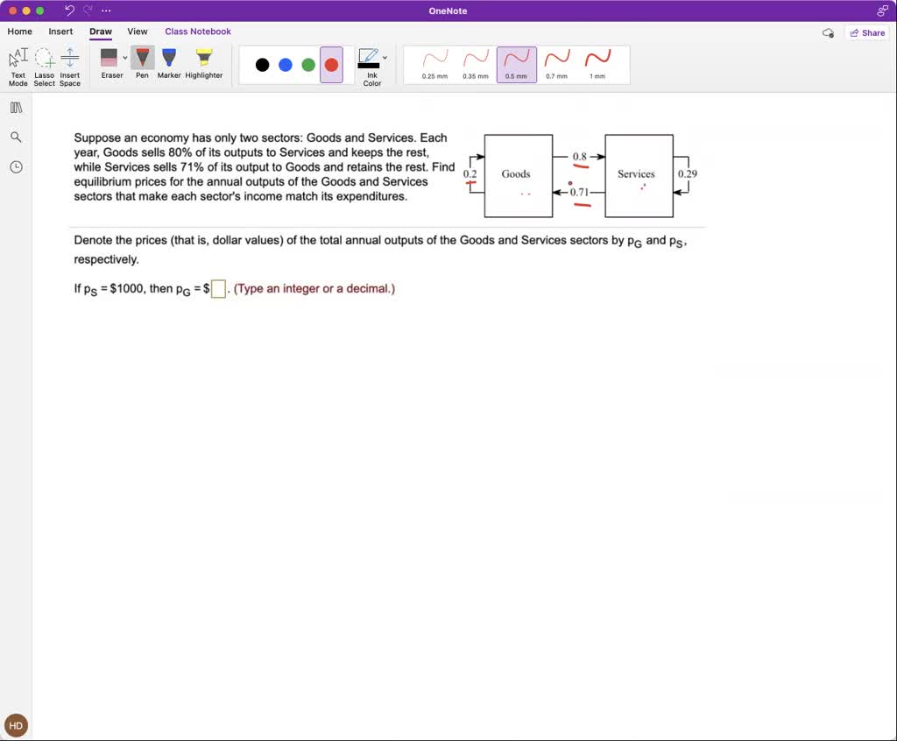Open the search sidebar

16,137
